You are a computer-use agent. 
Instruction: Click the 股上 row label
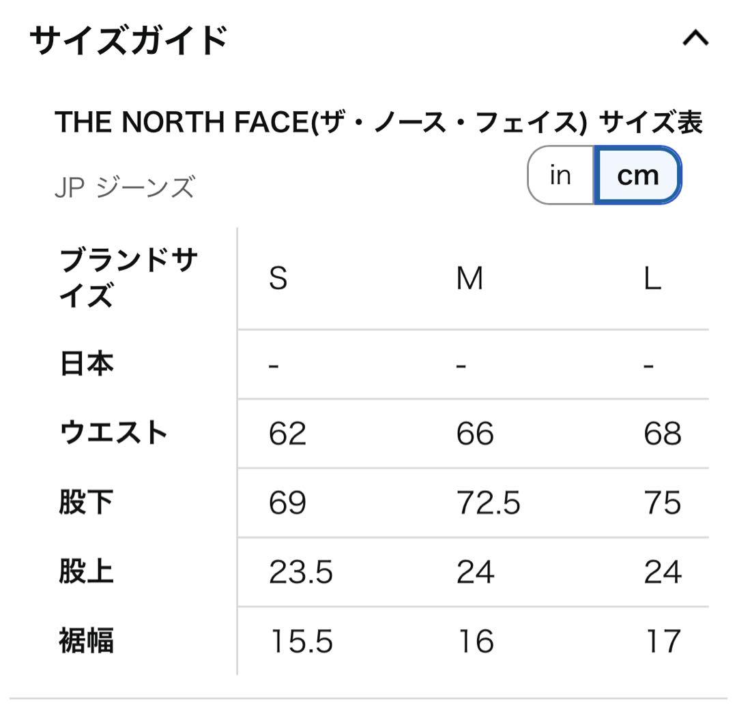(x=87, y=572)
